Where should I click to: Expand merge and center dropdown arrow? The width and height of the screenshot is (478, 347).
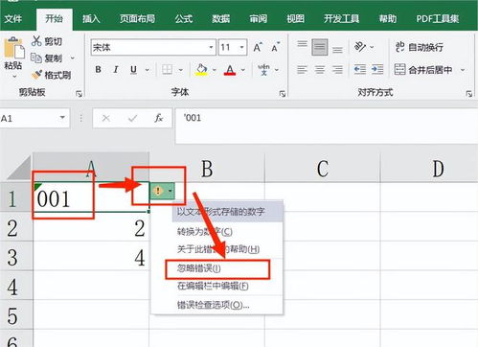(x=463, y=70)
